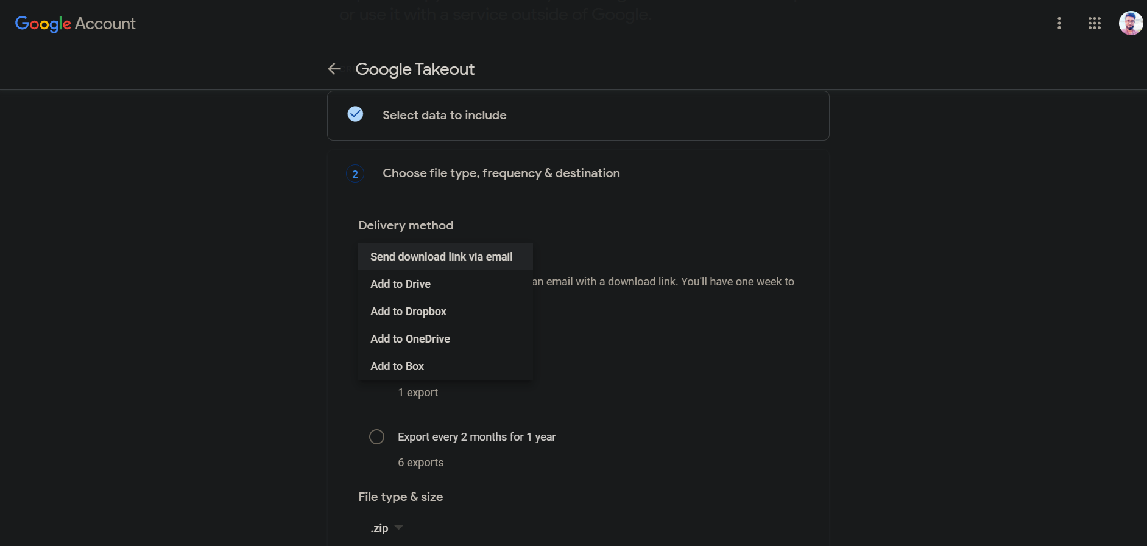Choose Add to Drive option
Screen dimensions: 1147x546
pyautogui.click(x=401, y=284)
